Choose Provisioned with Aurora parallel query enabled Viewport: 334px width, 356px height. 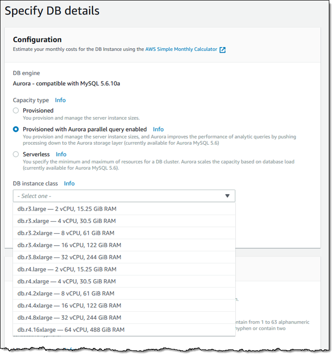16,129
